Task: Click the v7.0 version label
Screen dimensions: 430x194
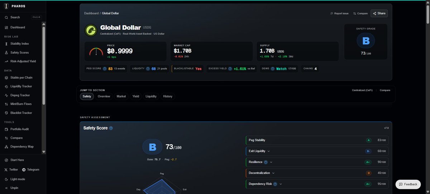Action: point(386,128)
